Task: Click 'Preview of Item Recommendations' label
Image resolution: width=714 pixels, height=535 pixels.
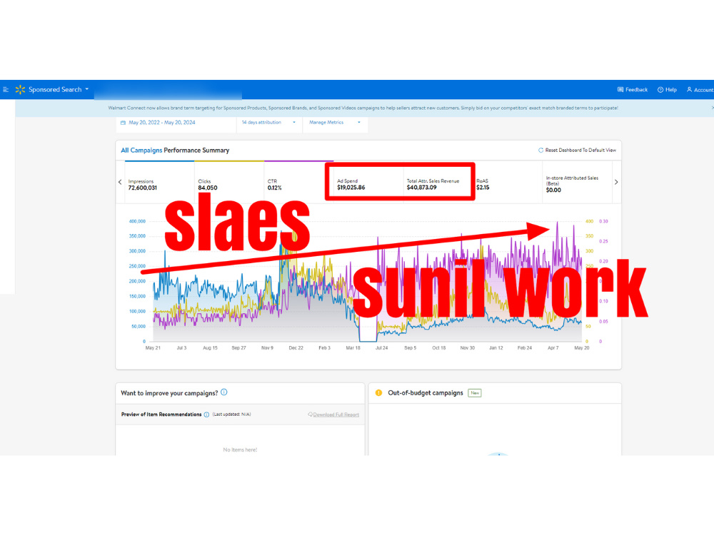Action: coord(161,414)
